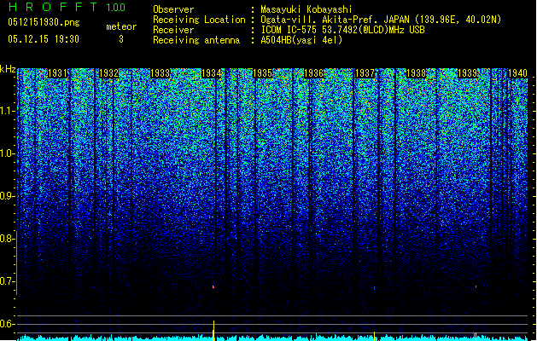The width and height of the screenshot is (537, 341).
Task: Click the 1931 time marker label
Action: (57, 73)
